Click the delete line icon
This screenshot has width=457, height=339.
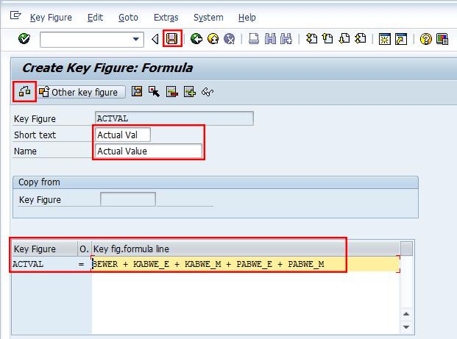172,92
